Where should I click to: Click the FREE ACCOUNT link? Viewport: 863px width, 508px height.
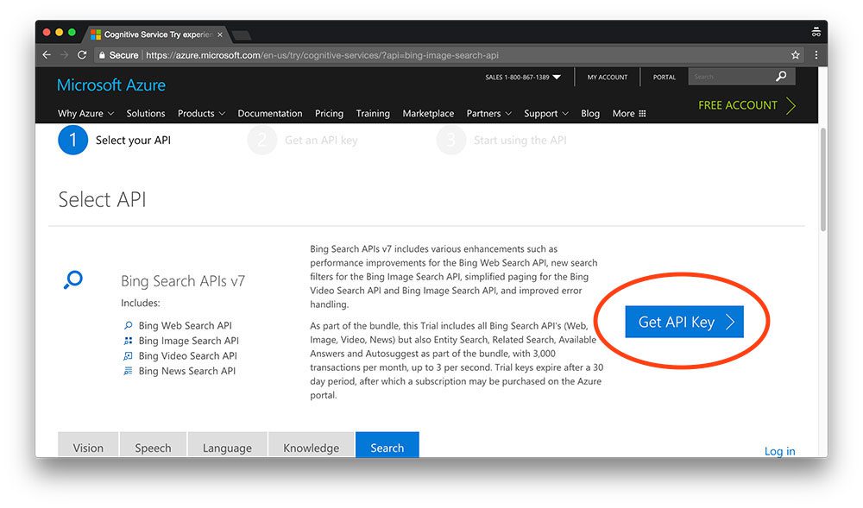coord(746,105)
